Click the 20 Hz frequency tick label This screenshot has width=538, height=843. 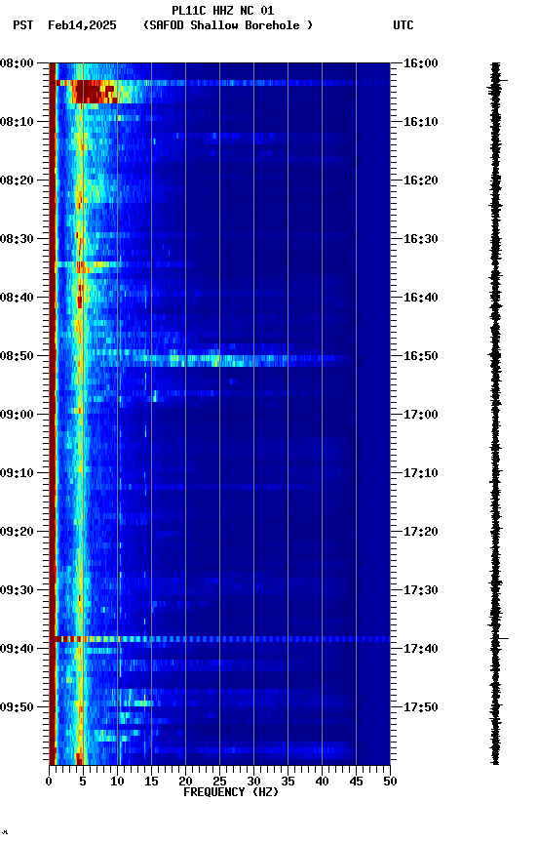pos(185,782)
